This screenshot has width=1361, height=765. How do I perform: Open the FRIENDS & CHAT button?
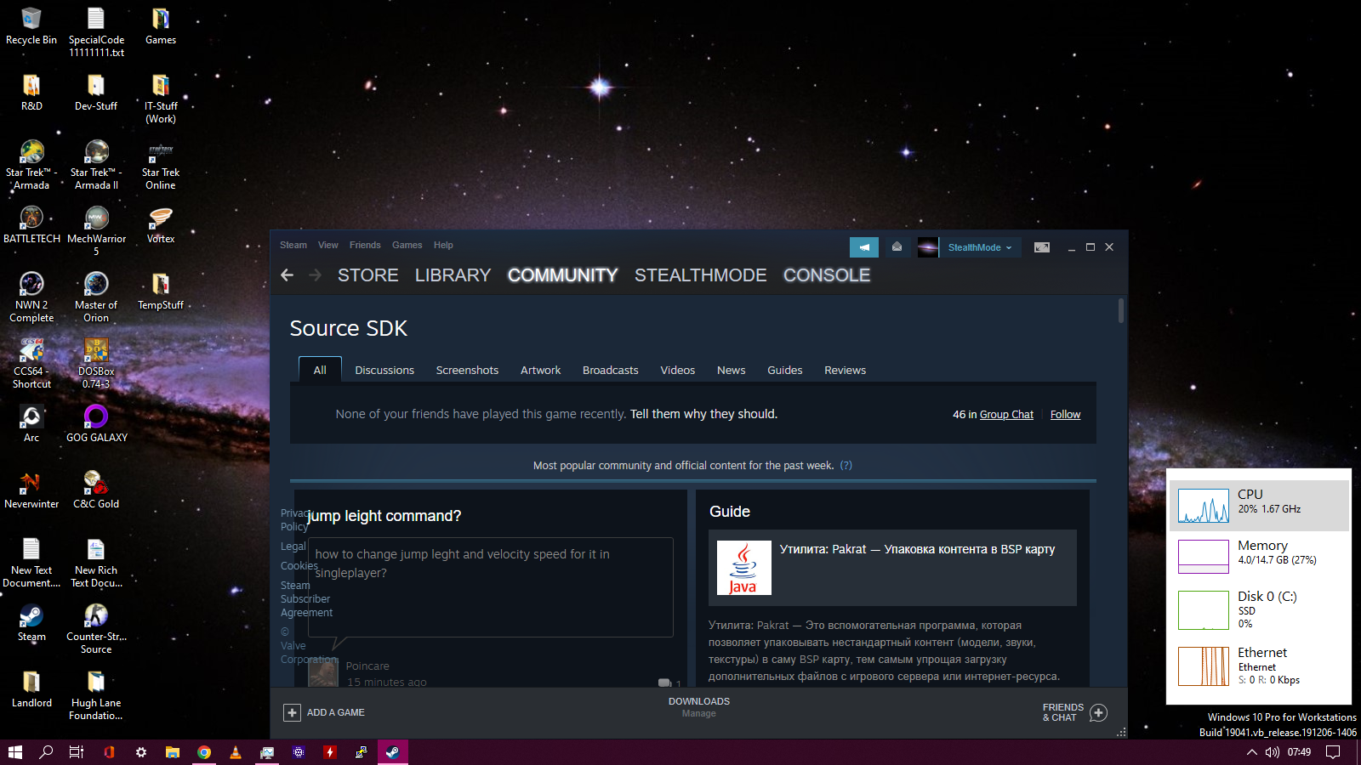[1074, 712]
